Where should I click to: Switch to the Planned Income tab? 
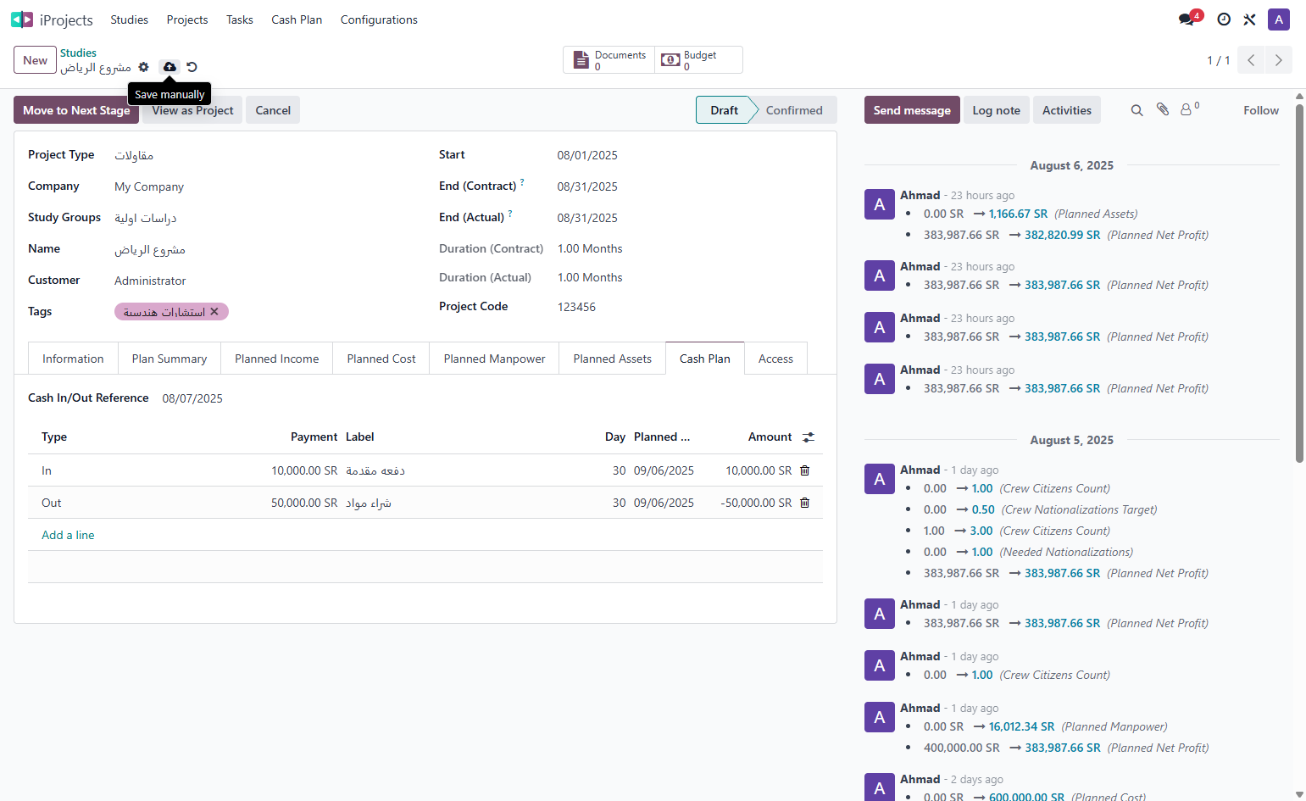pyautogui.click(x=277, y=359)
